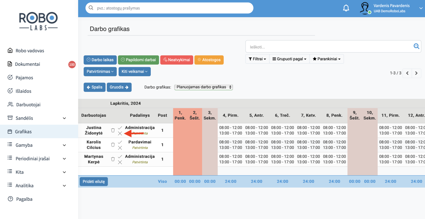
Task: Click 6, Treč. day header
Action: 283,115
